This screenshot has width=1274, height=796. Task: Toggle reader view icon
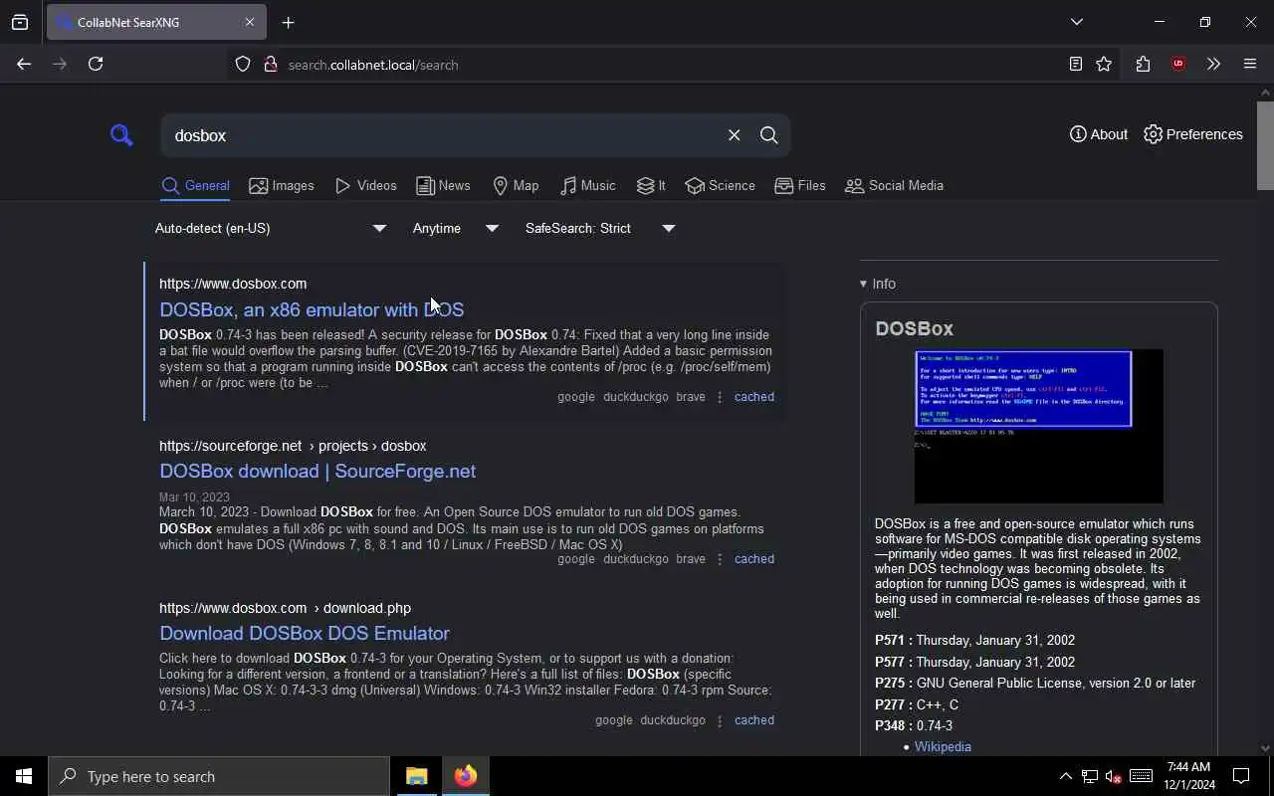click(x=1075, y=65)
